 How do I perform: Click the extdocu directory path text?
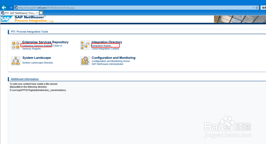(x=38, y=90)
